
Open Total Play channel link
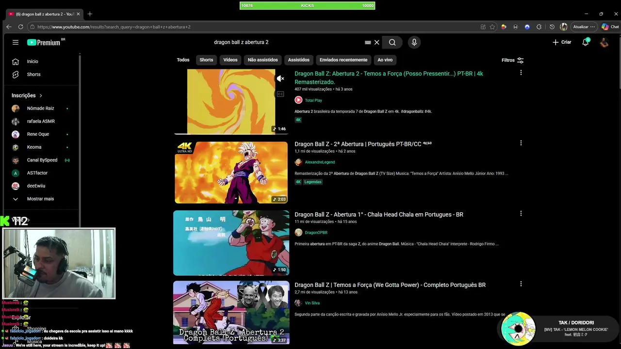coord(313,100)
